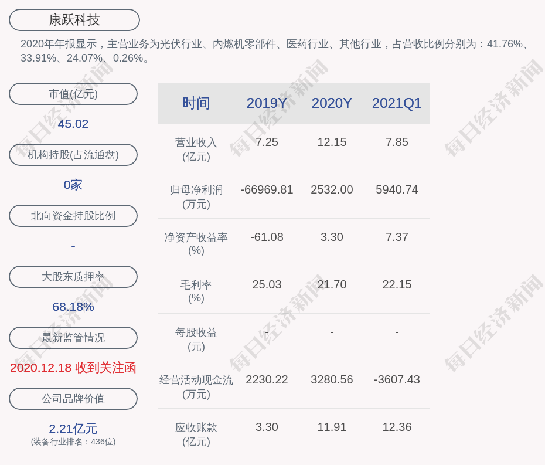Click receivables value 11.91

coord(332,427)
